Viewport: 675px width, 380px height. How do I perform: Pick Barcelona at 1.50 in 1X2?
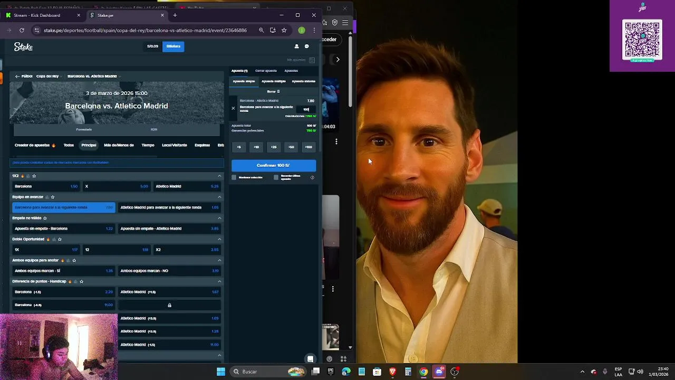click(46, 186)
